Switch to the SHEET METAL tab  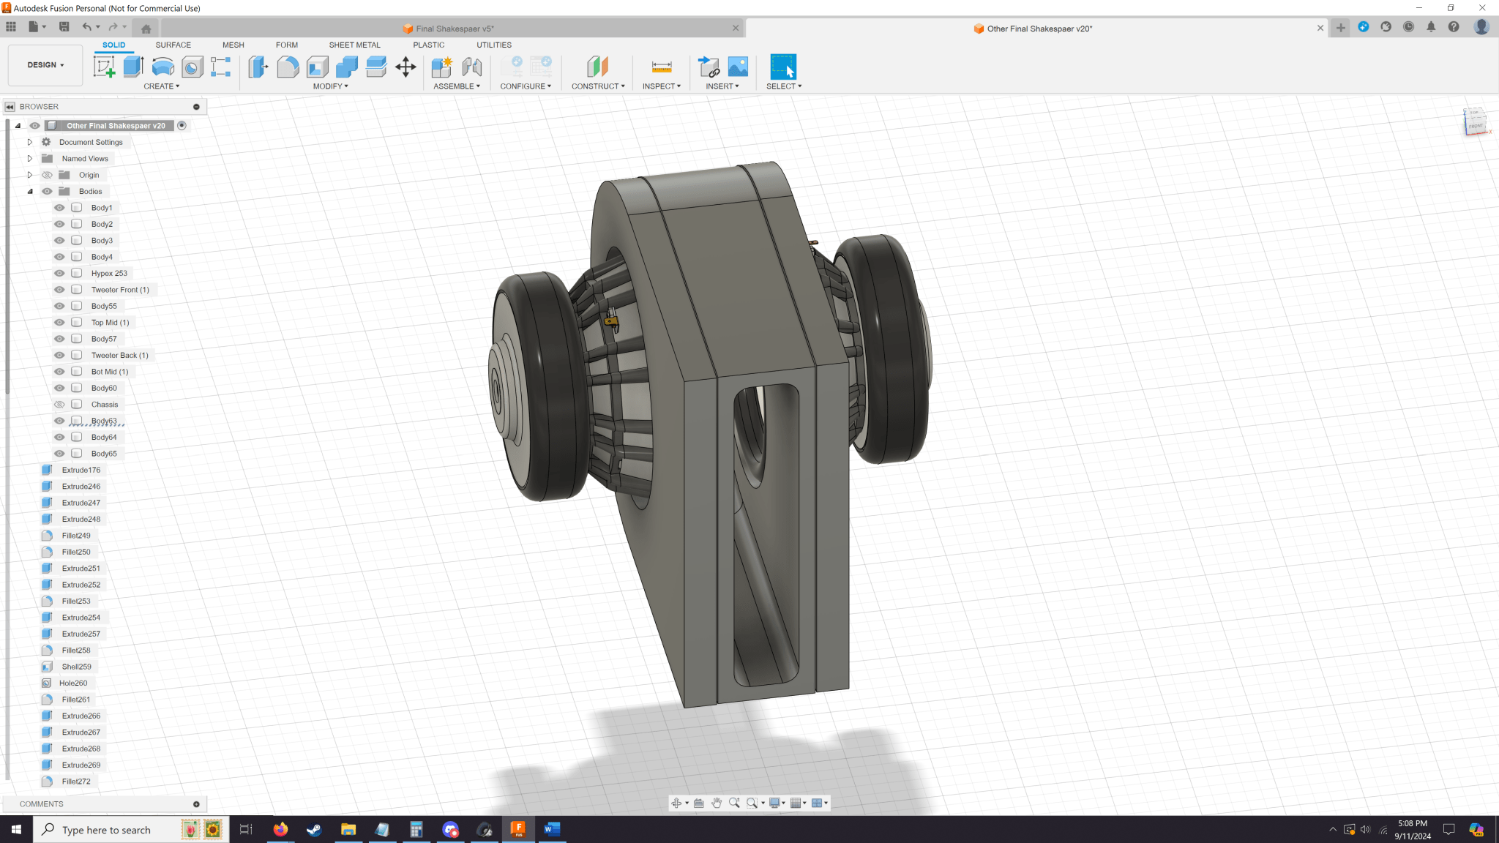(x=354, y=45)
